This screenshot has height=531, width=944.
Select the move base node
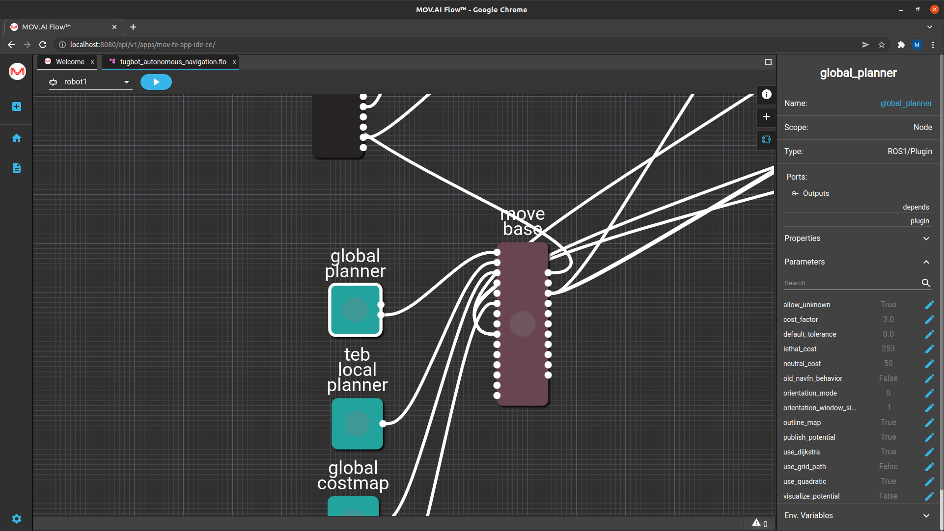pos(523,324)
